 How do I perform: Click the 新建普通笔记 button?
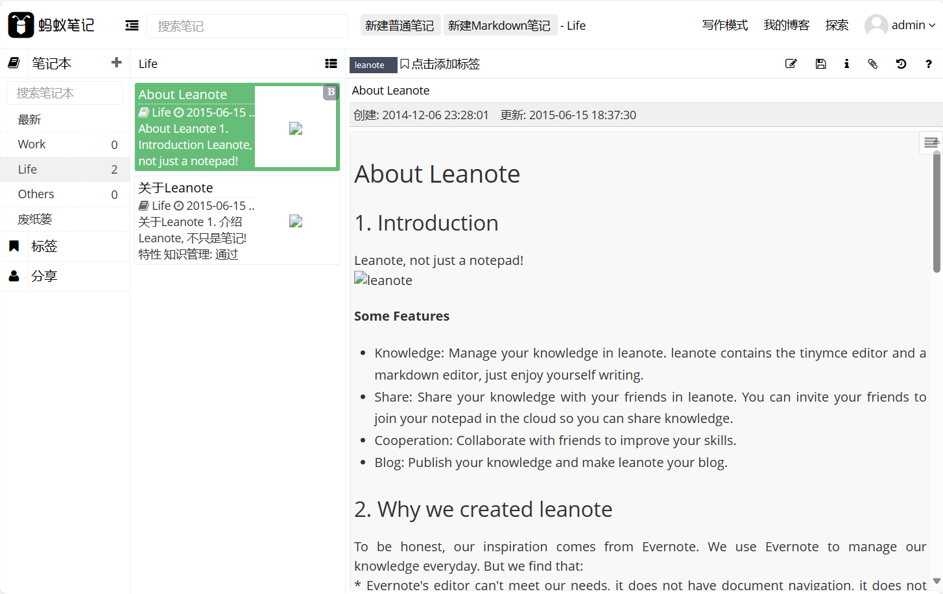[x=400, y=25]
